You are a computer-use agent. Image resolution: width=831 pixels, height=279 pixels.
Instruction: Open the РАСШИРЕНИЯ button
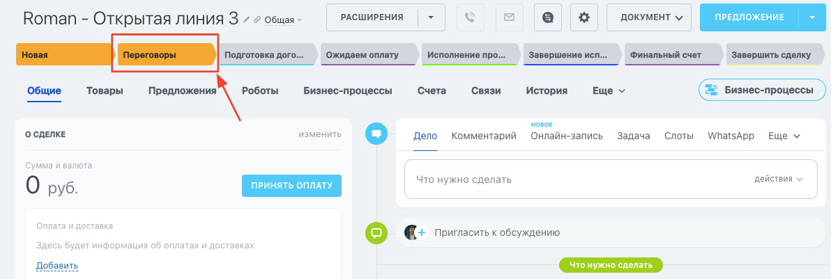pos(372,17)
